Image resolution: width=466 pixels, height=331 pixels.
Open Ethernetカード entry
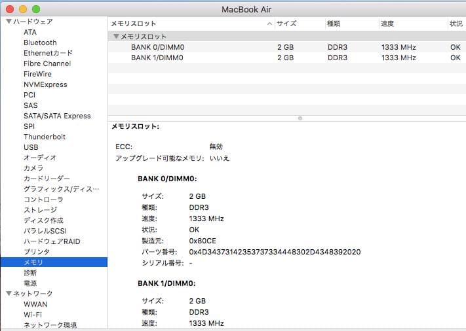[x=48, y=53]
